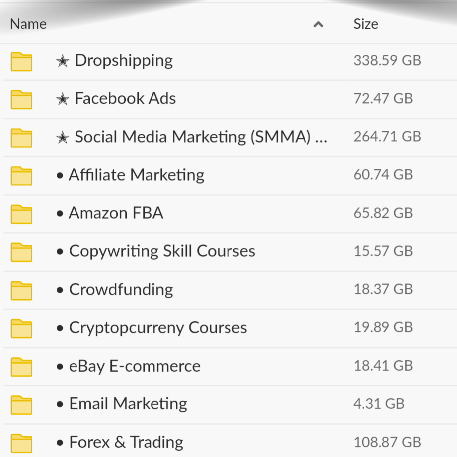Open the Dropshipping folder name

coord(124,61)
